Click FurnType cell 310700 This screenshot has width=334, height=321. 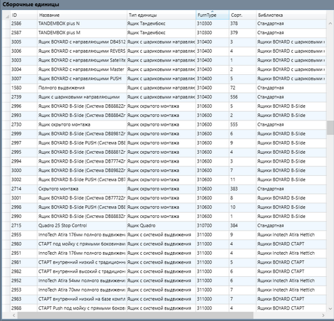point(212,225)
